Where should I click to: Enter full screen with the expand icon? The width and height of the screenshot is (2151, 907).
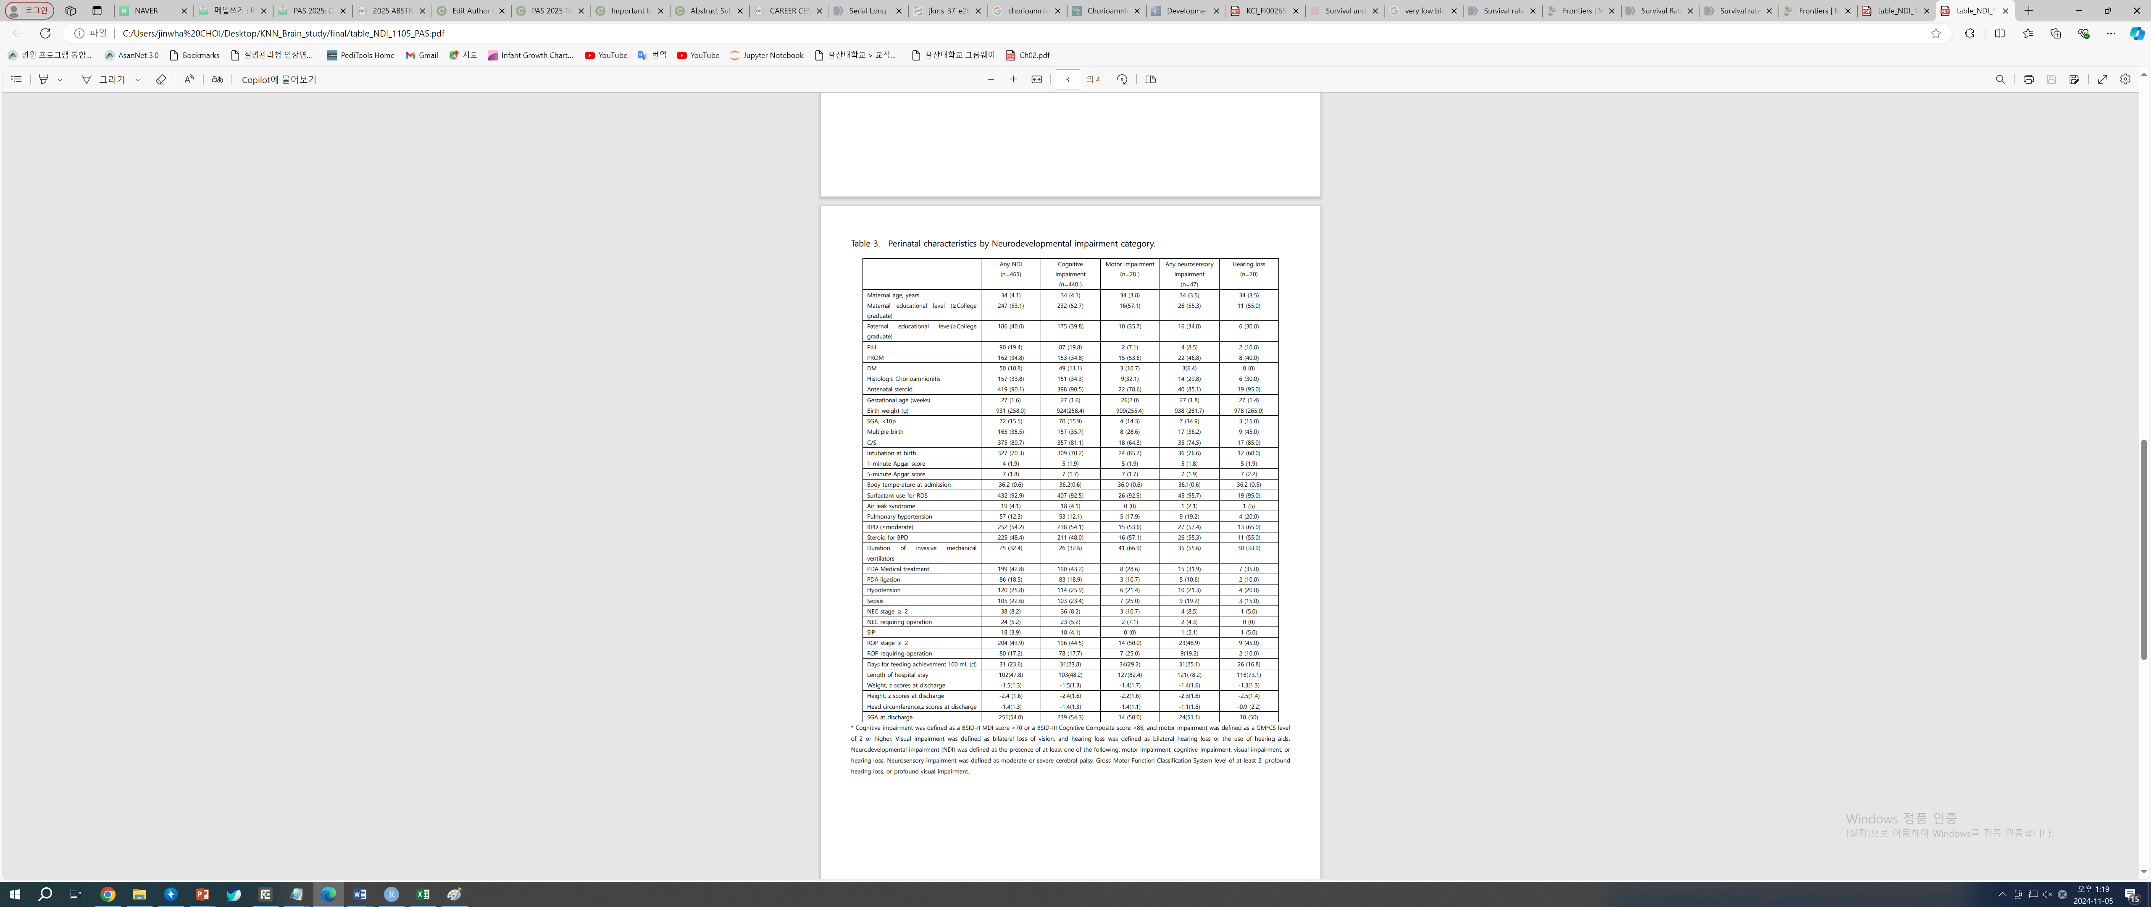[x=2103, y=79]
